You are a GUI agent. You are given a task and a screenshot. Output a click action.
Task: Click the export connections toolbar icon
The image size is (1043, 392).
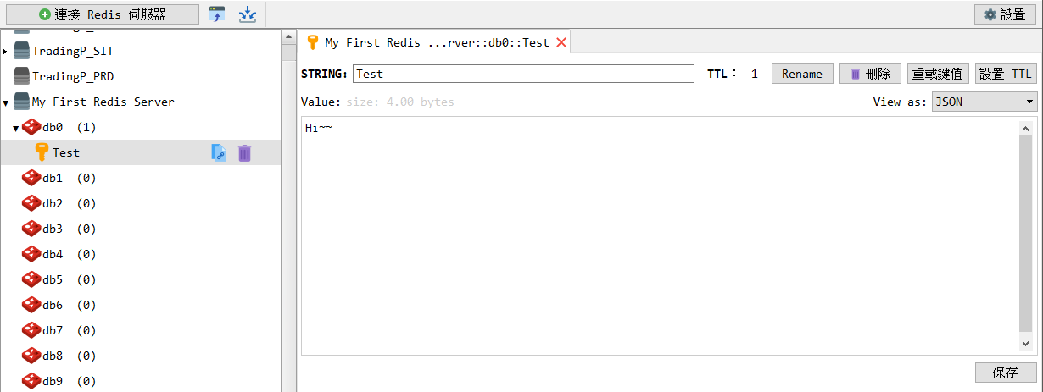pos(247,14)
